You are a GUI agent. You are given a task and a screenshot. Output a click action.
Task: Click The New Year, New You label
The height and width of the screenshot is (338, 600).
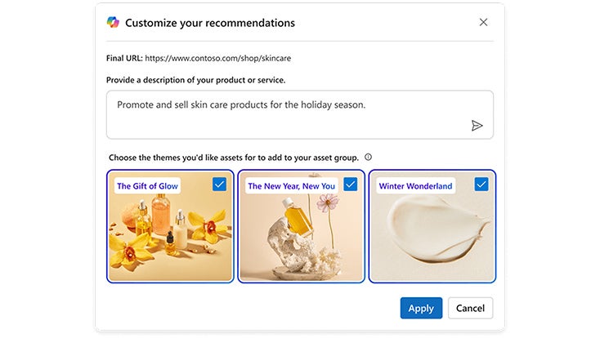point(291,186)
